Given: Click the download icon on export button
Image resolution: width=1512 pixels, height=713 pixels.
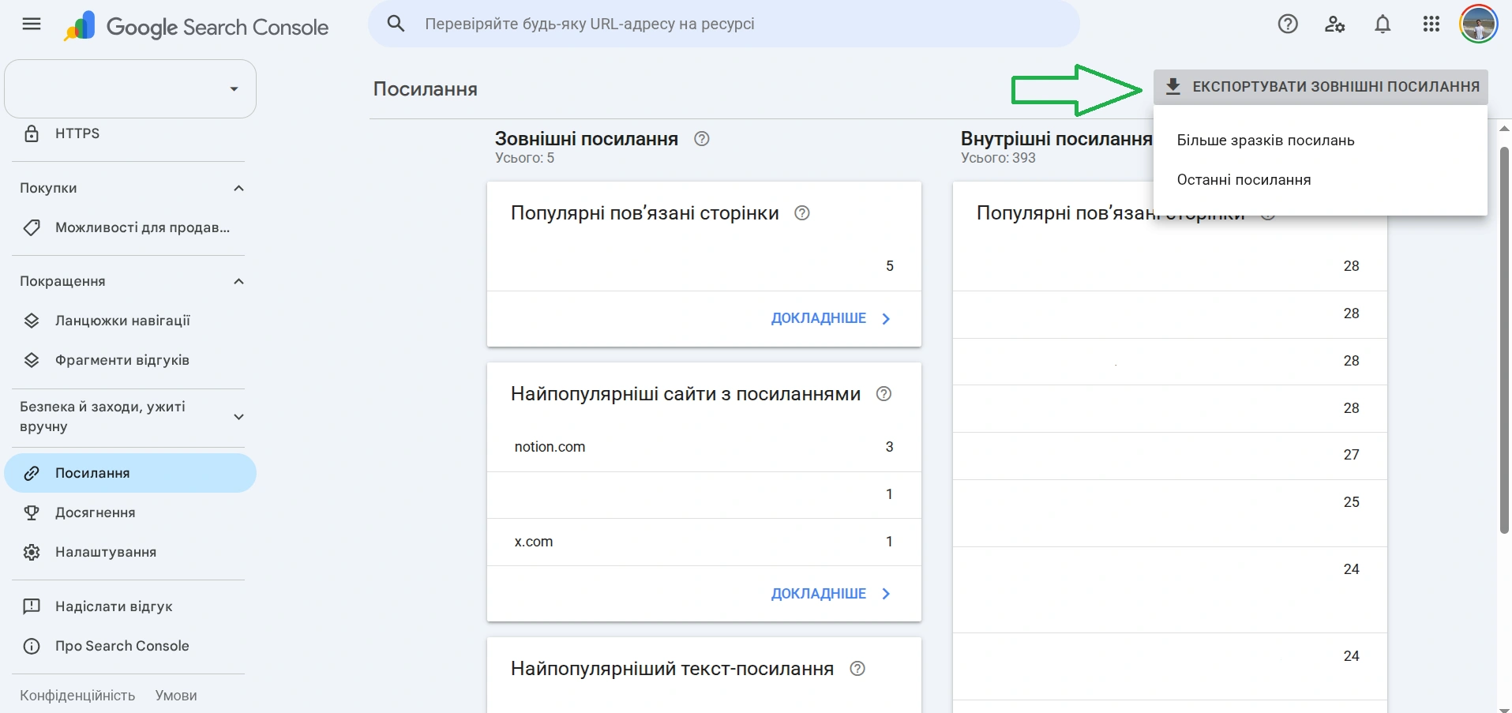Looking at the screenshot, I should (x=1173, y=87).
